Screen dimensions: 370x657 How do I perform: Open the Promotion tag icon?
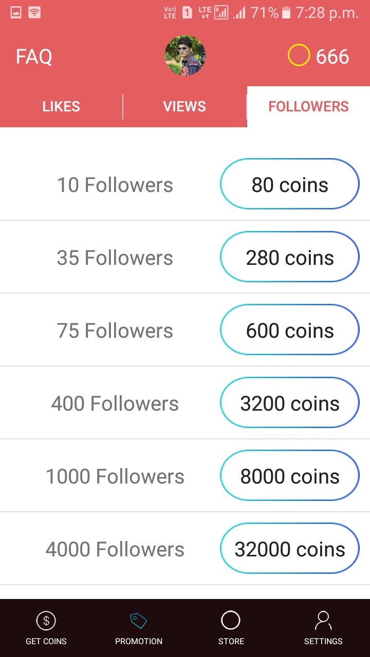click(x=138, y=621)
